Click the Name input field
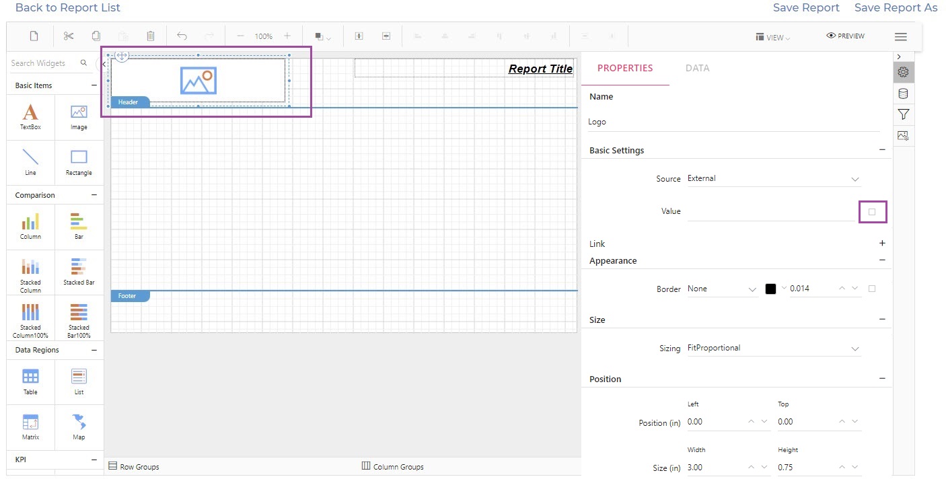Image resolution: width=946 pixels, height=479 pixels. tap(733, 122)
